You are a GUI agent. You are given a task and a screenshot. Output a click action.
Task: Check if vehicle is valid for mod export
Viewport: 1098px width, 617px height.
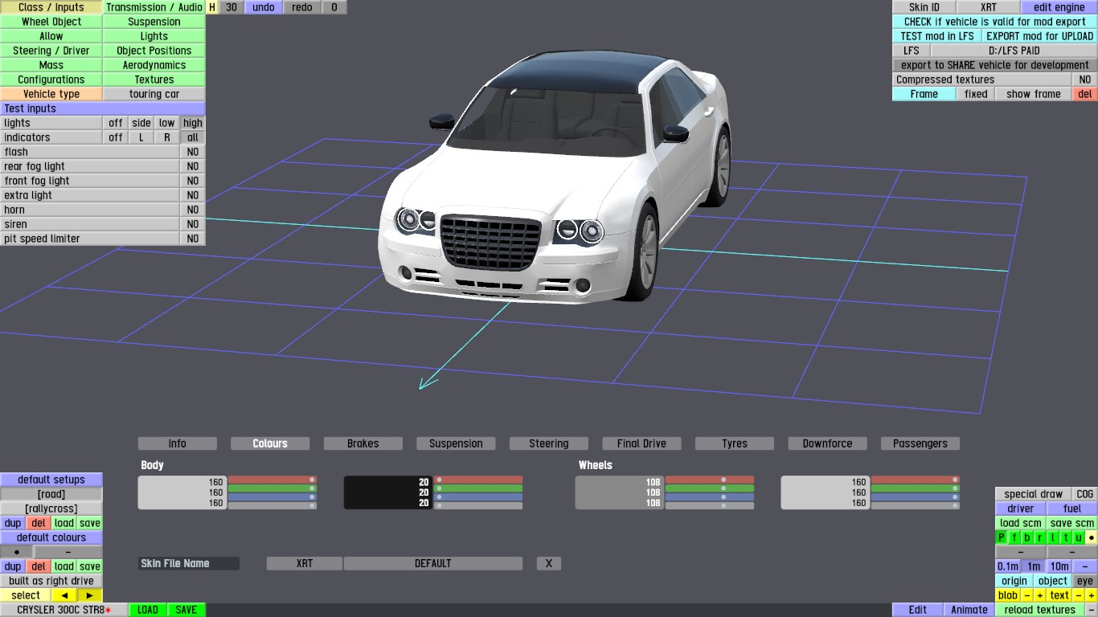[995, 22]
